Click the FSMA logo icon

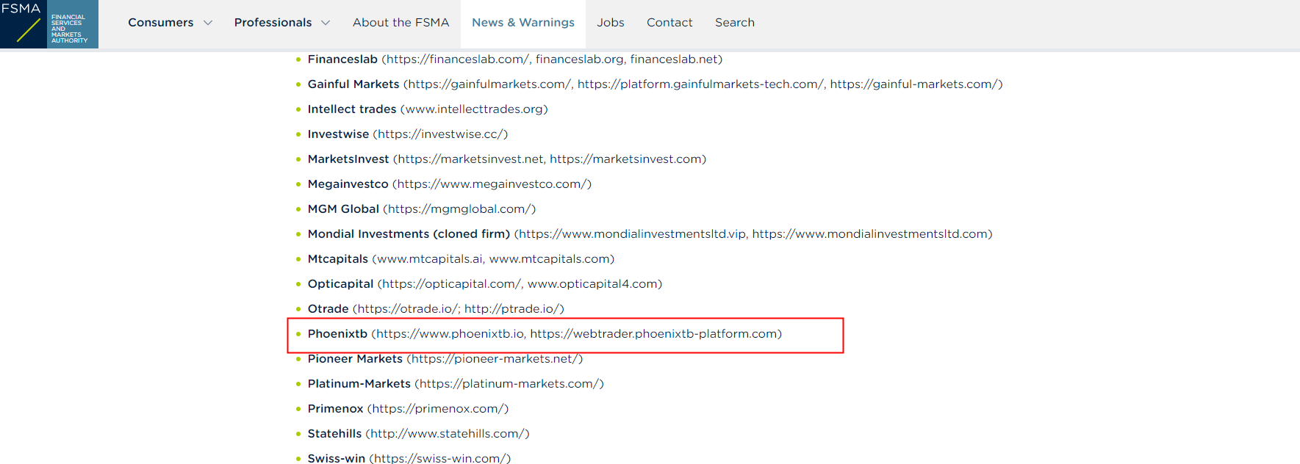coord(49,24)
